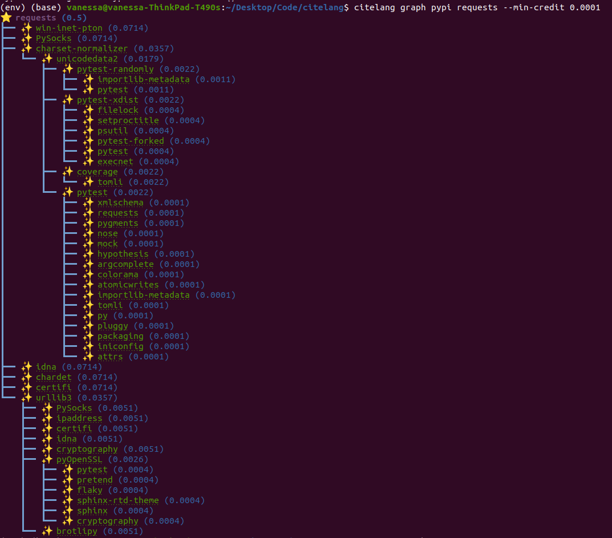Screen dimensions: 612x538
Task: Click the execnet link
Action: pos(115,161)
